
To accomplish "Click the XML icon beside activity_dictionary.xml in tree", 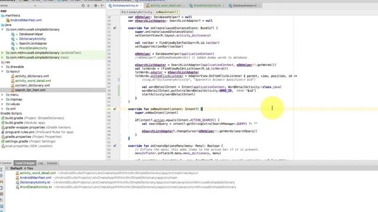I will coord(13,76).
